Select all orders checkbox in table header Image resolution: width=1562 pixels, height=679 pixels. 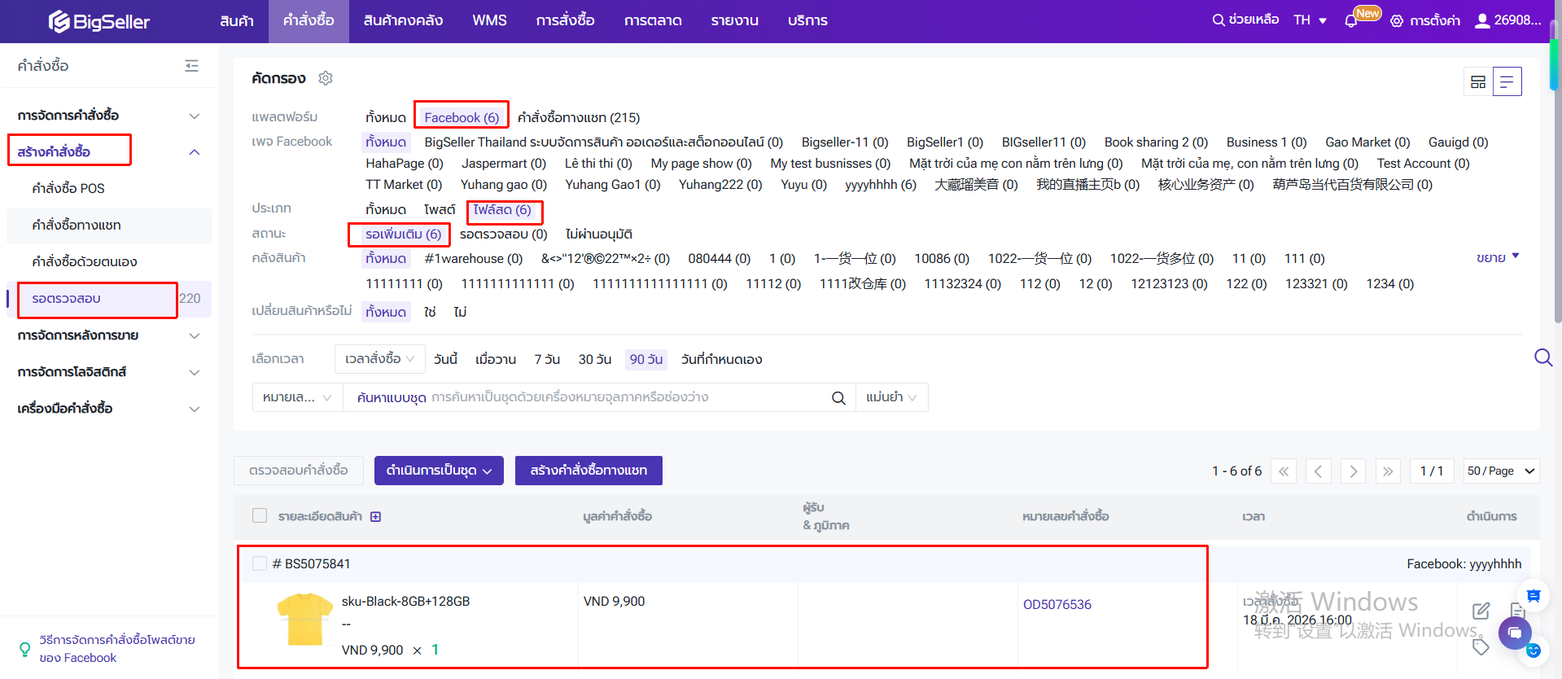[x=260, y=516]
